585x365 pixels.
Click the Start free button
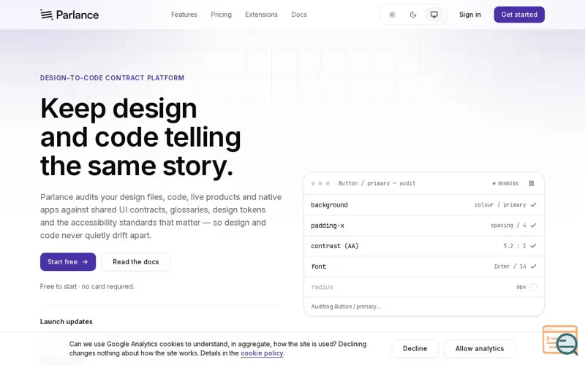click(x=68, y=262)
